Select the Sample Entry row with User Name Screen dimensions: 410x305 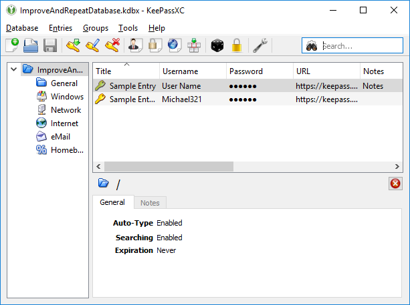(247, 85)
